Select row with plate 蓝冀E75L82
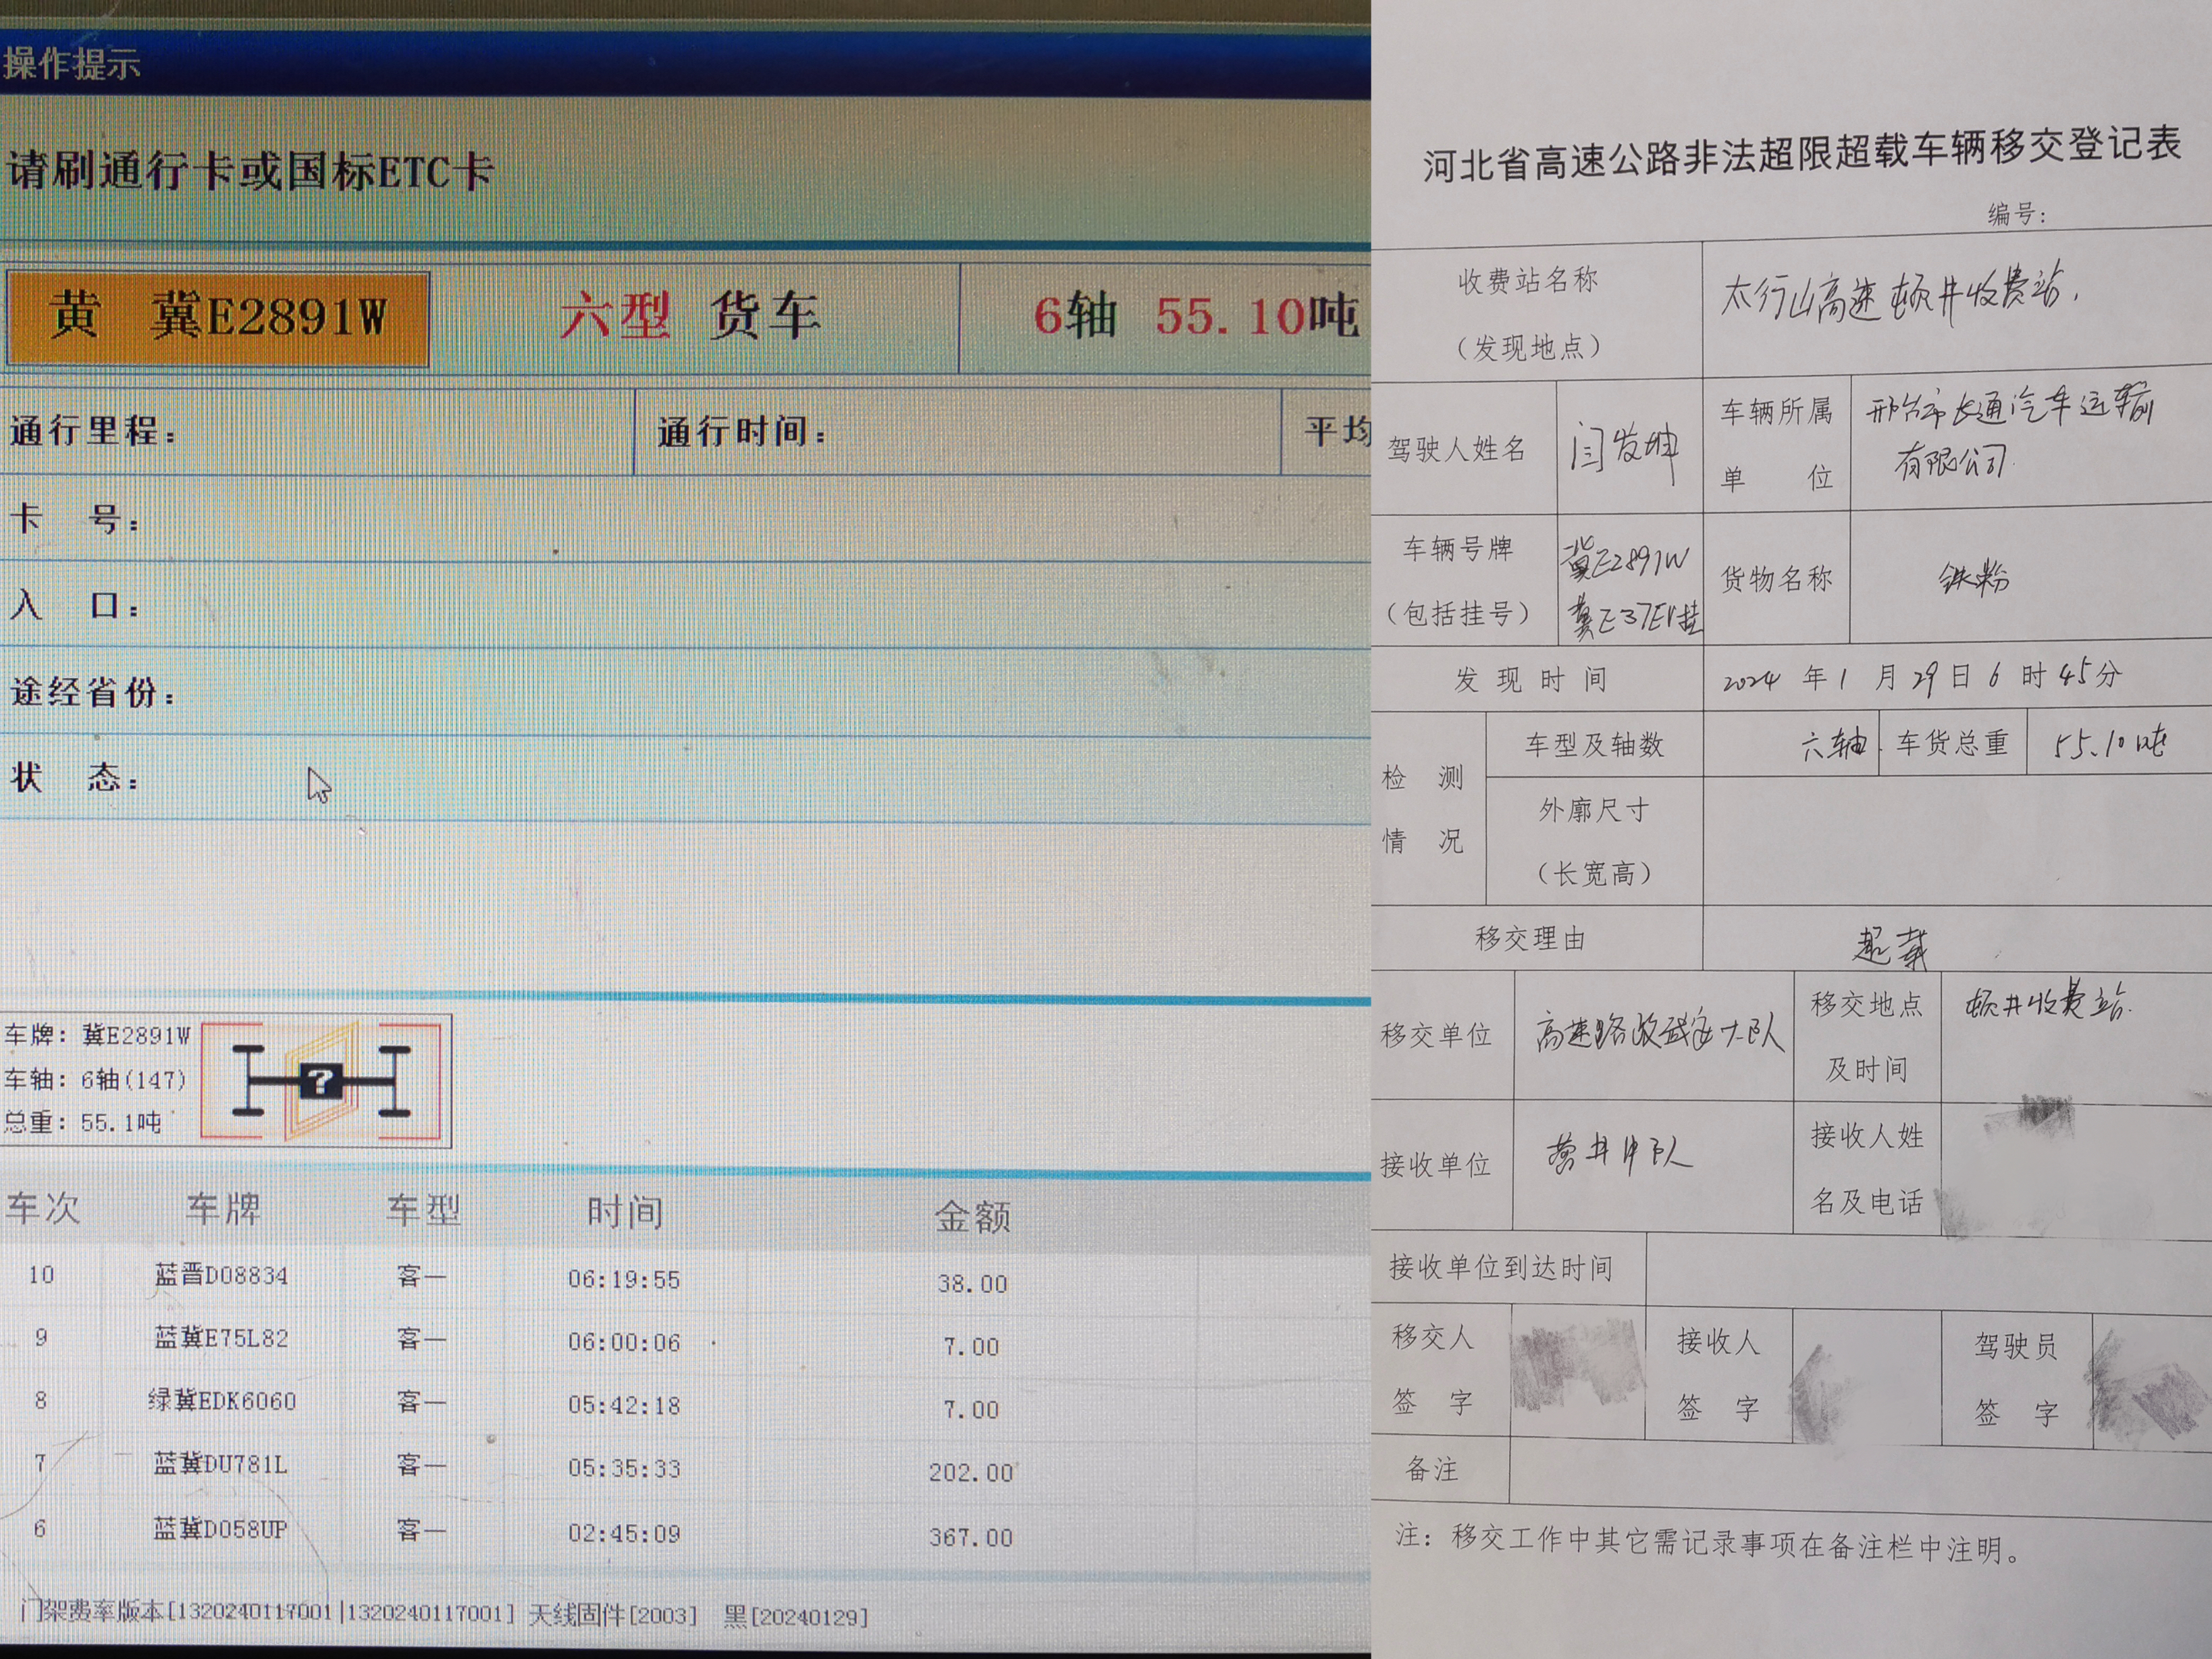 [685, 1341]
